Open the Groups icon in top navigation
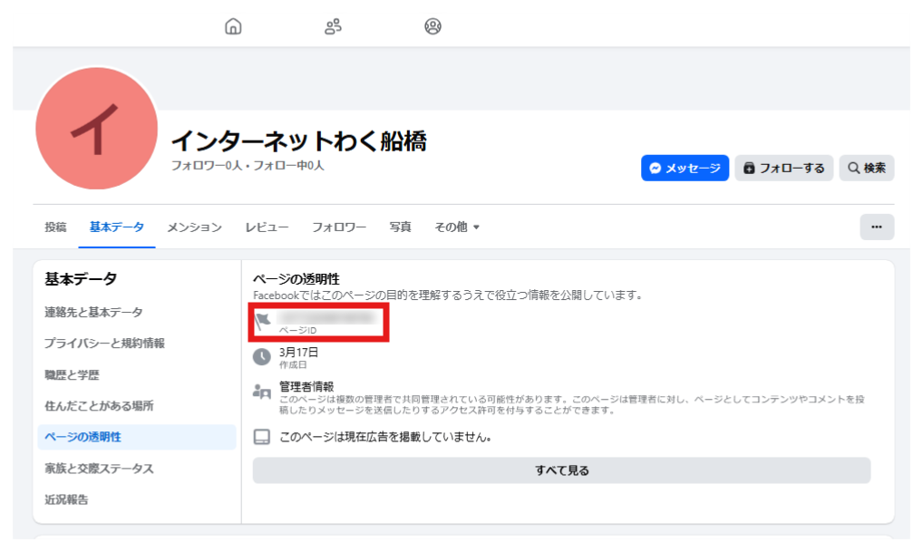 coord(432,26)
